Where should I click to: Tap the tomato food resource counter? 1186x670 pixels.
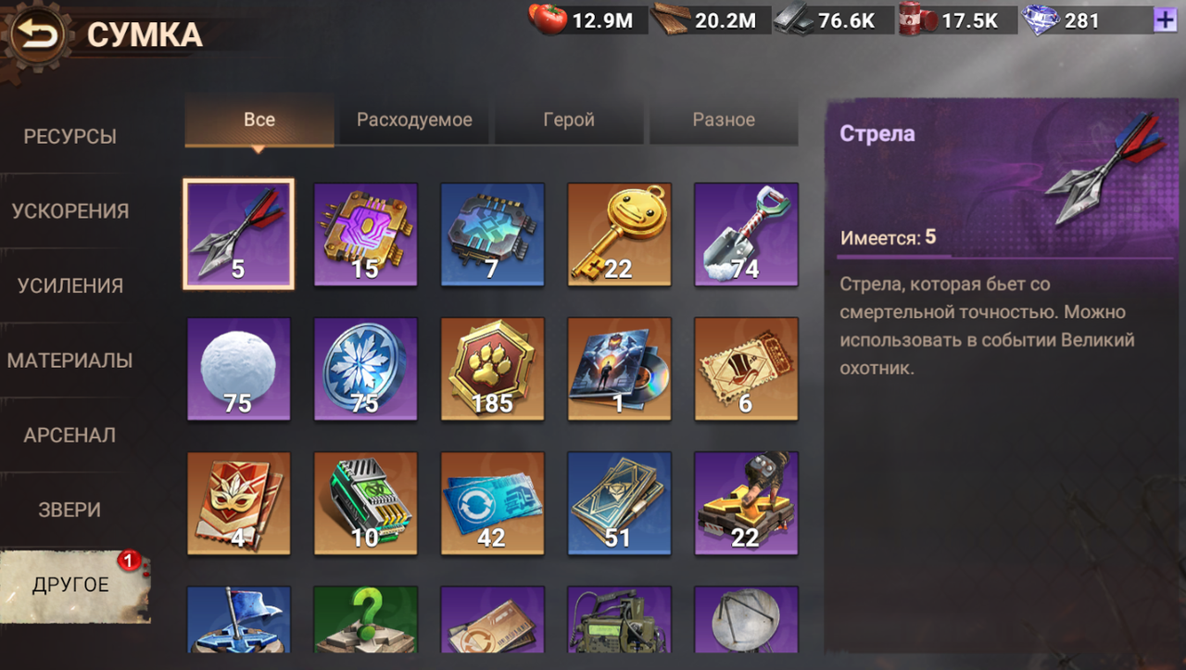point(586,20)
